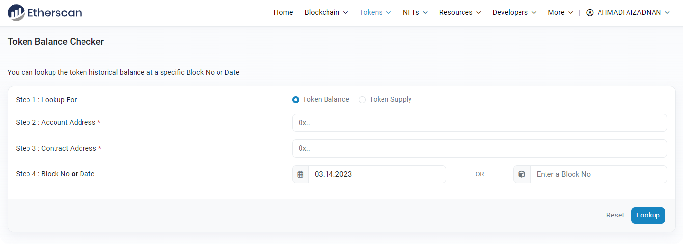This screenshot has height=244, width=683.
Task: Click the cube icon beside Block No
Action: click(522, 174)
